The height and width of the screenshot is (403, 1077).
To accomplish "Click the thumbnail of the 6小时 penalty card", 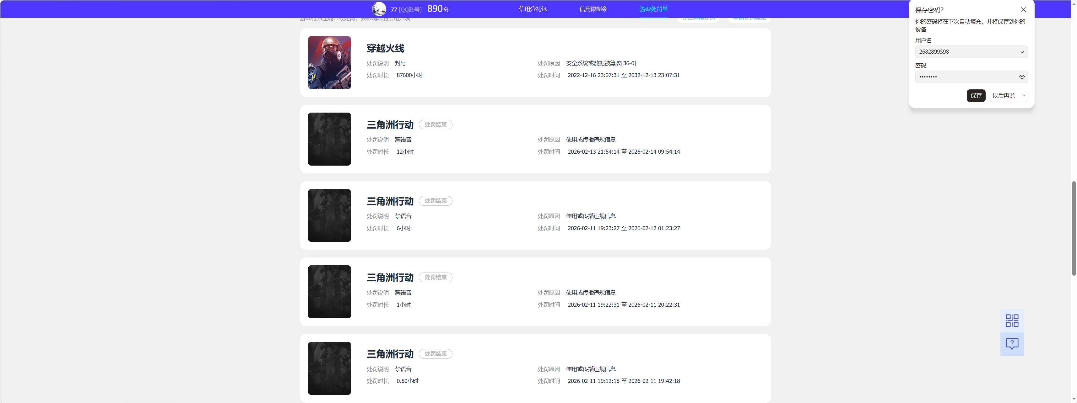I will [329, 215].
